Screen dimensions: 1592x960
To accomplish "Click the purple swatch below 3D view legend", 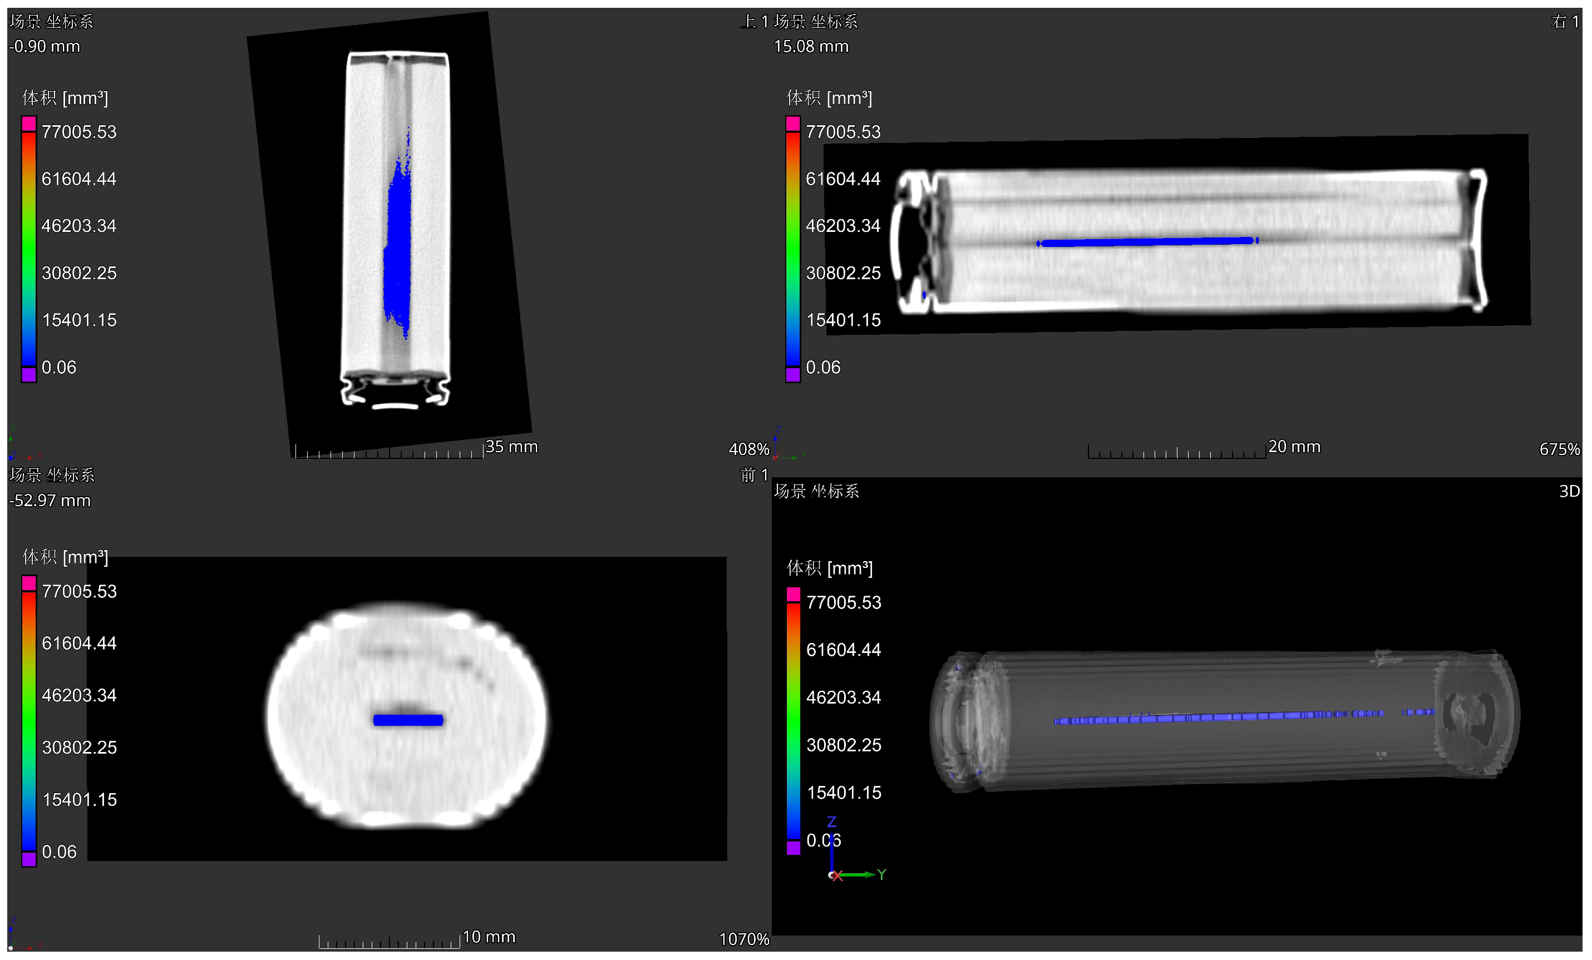I will click(x=793, y=848).
